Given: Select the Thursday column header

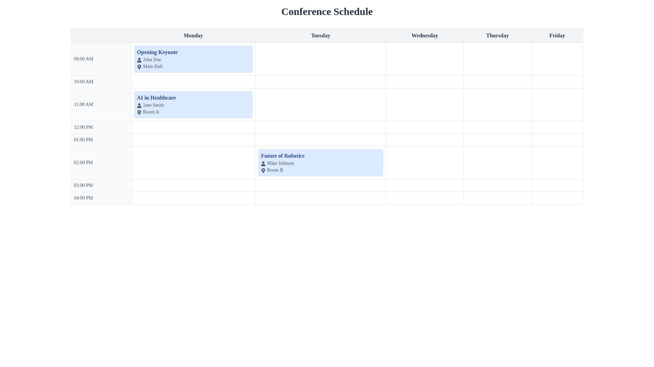Looking at the screenshot, I should coord(497,36).
